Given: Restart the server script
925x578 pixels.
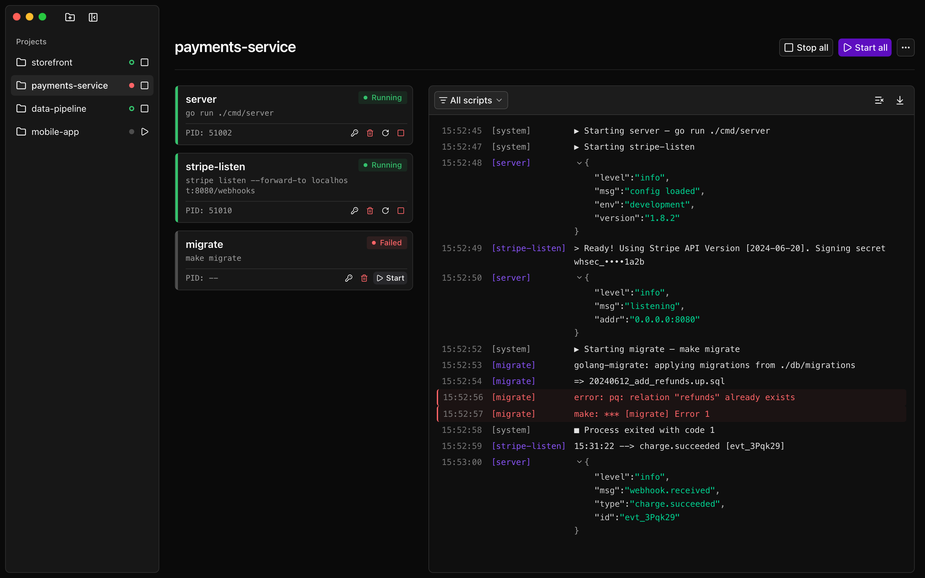Looking at the screenshot, I should [x=385, y=133].
